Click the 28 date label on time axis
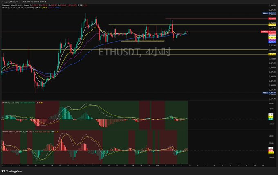The width and height of the screenshot is (278, 175). click(133, 166)
